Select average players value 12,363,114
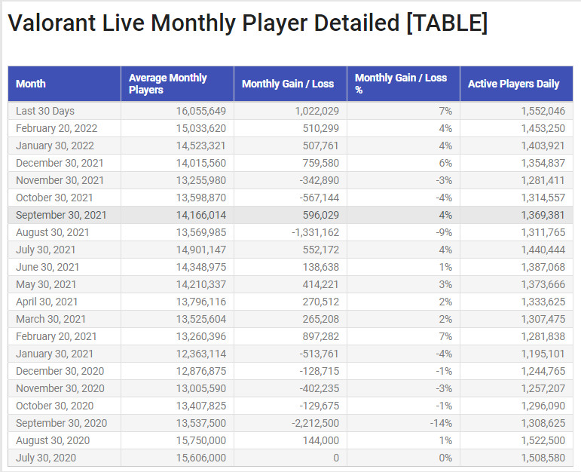The image size is (581, 472). pyautogui.click(x=201, y=354)
